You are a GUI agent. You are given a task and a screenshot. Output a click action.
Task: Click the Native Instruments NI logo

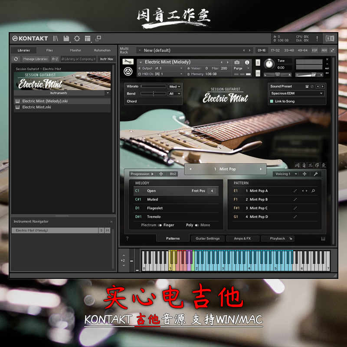[x=330, y=39]
